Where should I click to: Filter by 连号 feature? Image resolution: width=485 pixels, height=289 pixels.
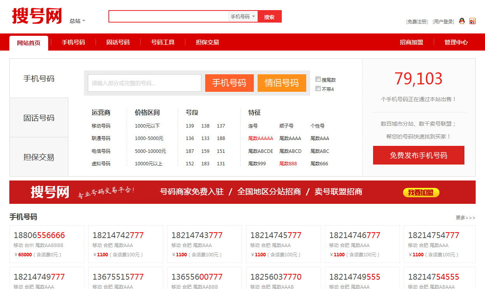[x=253, y=126]
